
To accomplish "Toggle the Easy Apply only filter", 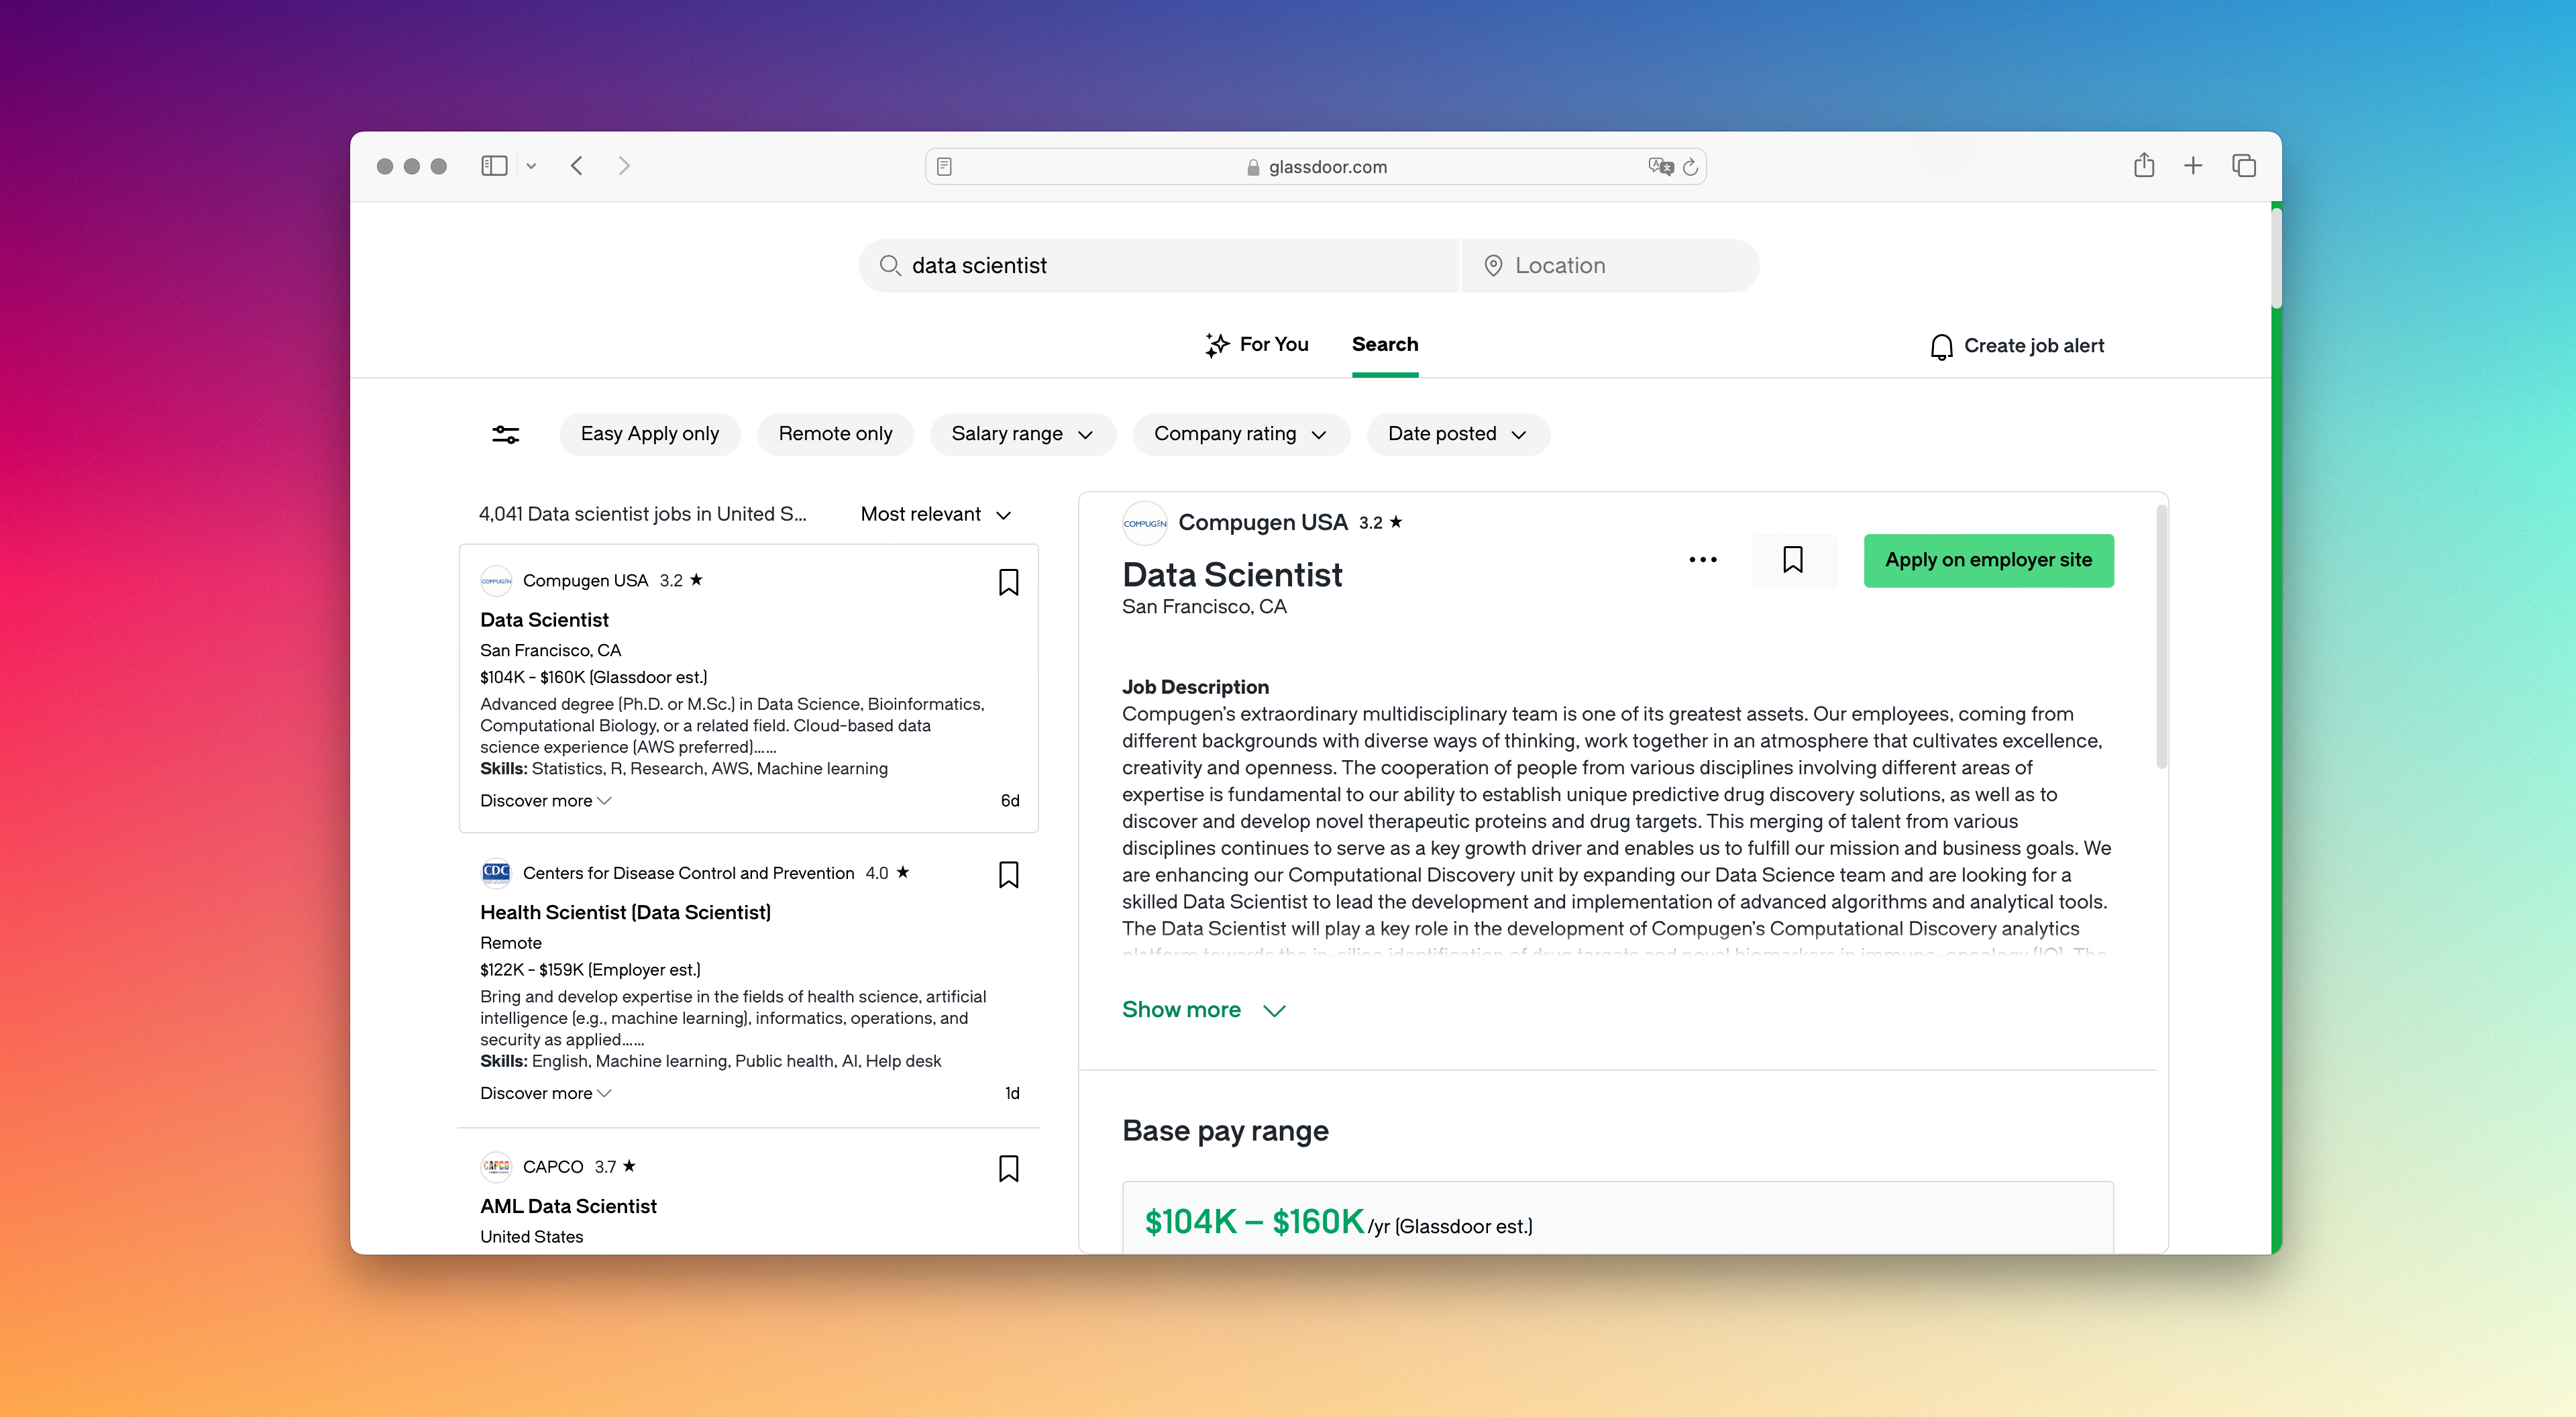I will point(650,434).
